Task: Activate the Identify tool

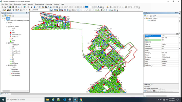Action: 35,7
